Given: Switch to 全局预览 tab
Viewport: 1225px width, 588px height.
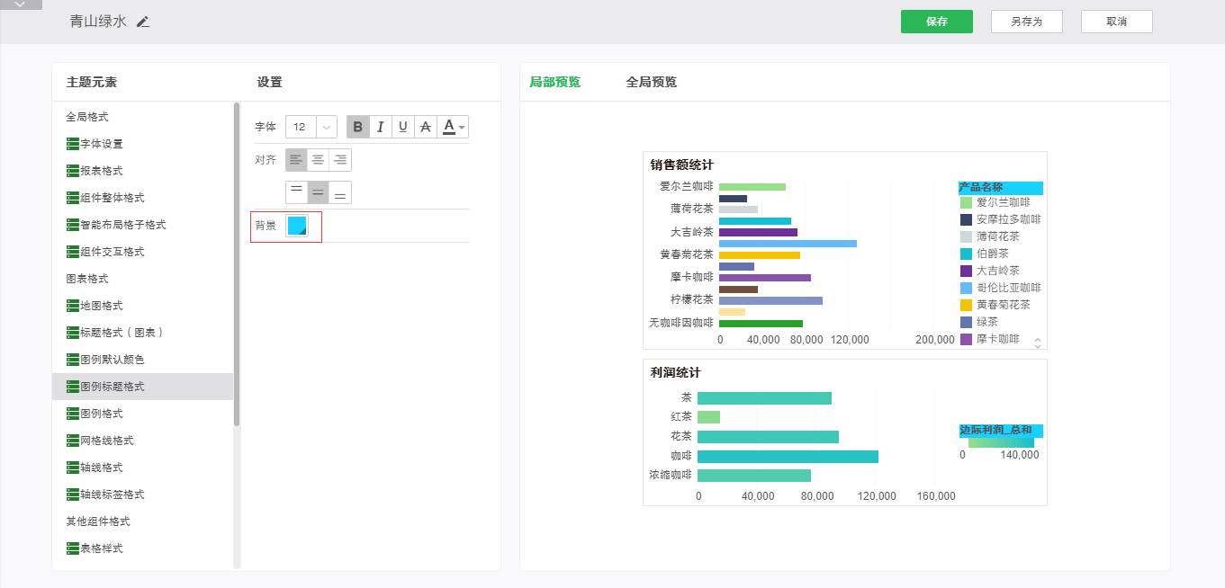Looking at the screenshot, I should [651, 82].
